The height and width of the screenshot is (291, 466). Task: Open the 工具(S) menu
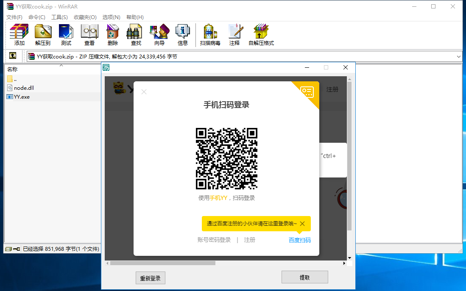click(x=59, y=17)
